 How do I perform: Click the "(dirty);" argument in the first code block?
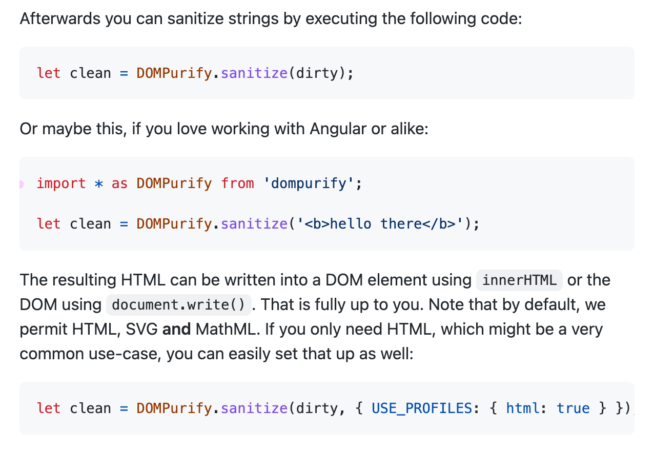click(x=321, y=73)
